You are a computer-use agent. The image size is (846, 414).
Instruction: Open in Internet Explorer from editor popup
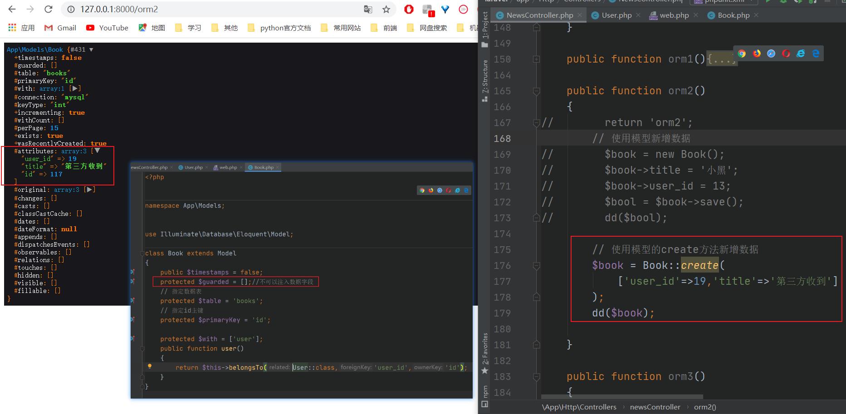tap(801, 54)
